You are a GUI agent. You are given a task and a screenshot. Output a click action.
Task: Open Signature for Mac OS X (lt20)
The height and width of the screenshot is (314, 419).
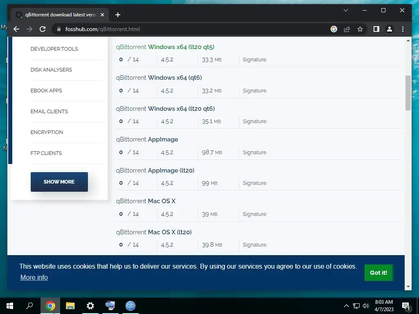point(255,244)
